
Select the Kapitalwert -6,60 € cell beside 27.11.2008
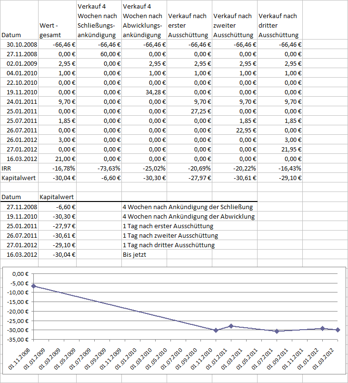tap(57, 207)
